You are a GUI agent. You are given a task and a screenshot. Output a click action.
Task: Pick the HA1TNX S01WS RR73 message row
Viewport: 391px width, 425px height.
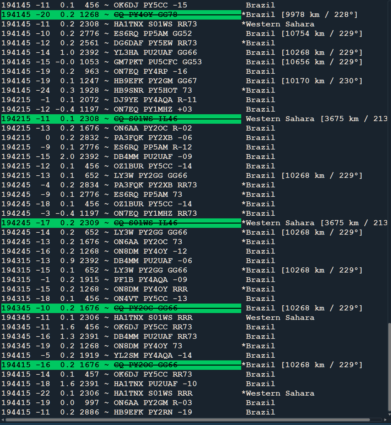point(194,24)
